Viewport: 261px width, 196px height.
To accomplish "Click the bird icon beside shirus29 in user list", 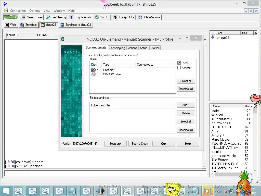I will point(213,38).
